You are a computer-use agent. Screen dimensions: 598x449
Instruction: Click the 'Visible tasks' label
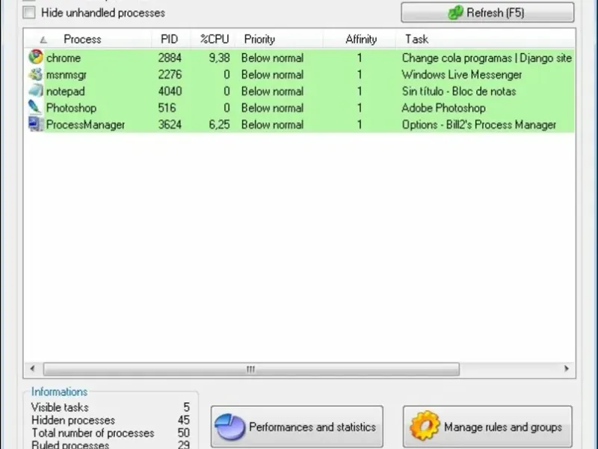[x=60, y=407]
